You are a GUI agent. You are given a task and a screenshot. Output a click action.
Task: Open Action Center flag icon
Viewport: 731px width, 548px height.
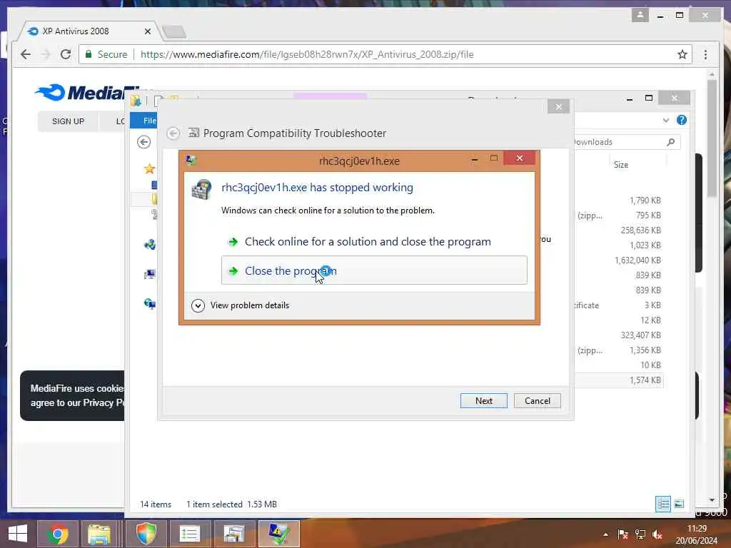click(622, 534)
